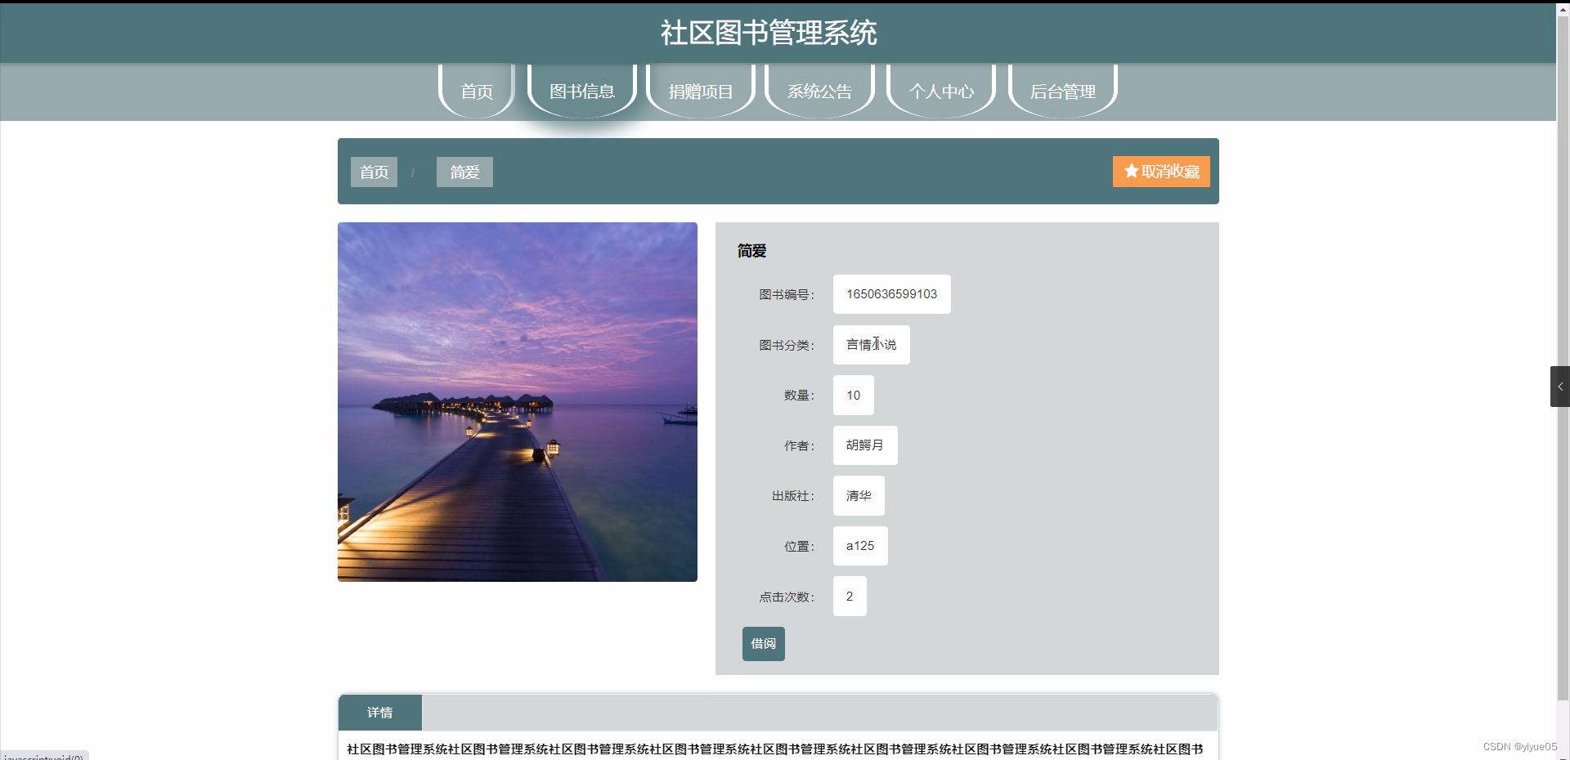This screenshot has height=760, width=1570.
Task: Open the 图书信息 navigation tab
Action: point(581,91)
